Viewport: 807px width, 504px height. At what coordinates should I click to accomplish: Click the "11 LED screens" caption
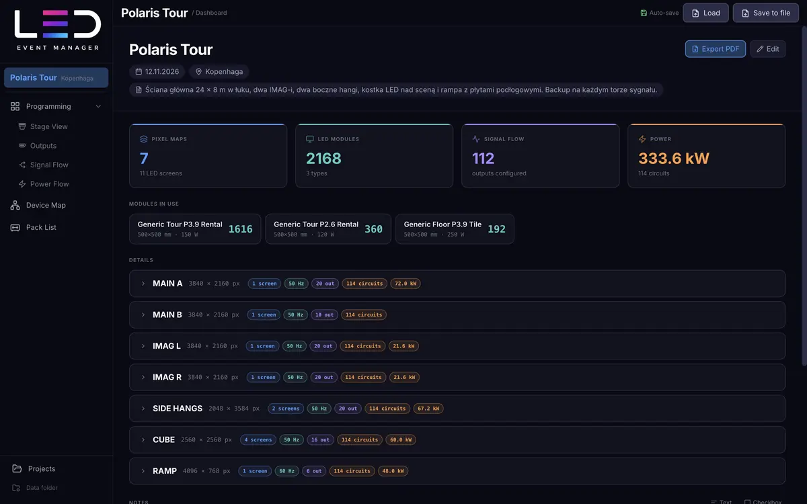pos(161,173)
